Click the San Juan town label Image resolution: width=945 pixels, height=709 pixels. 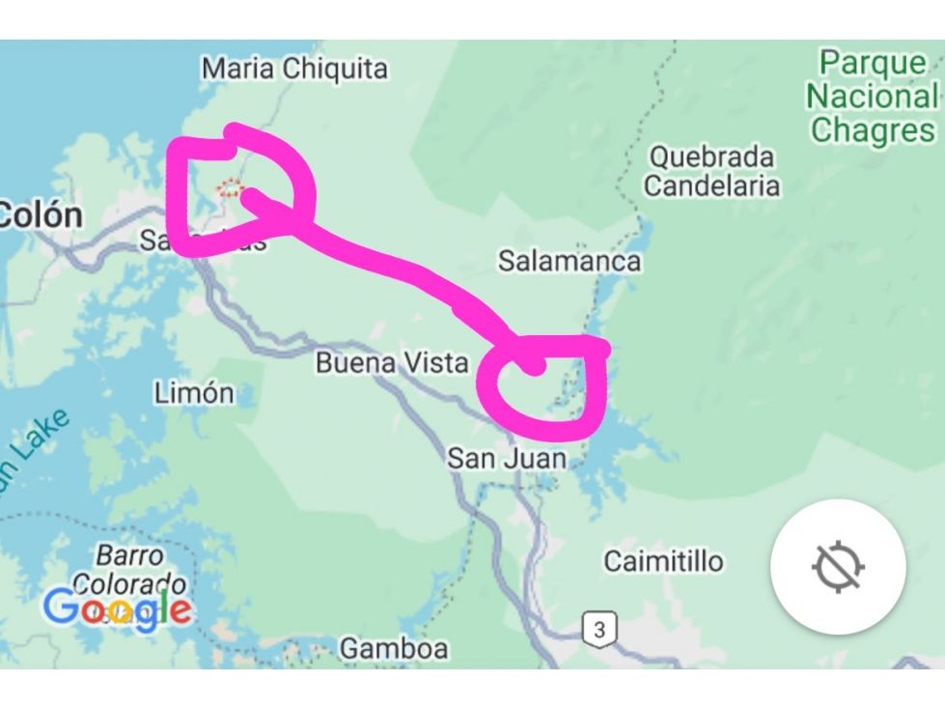point(506,458)
